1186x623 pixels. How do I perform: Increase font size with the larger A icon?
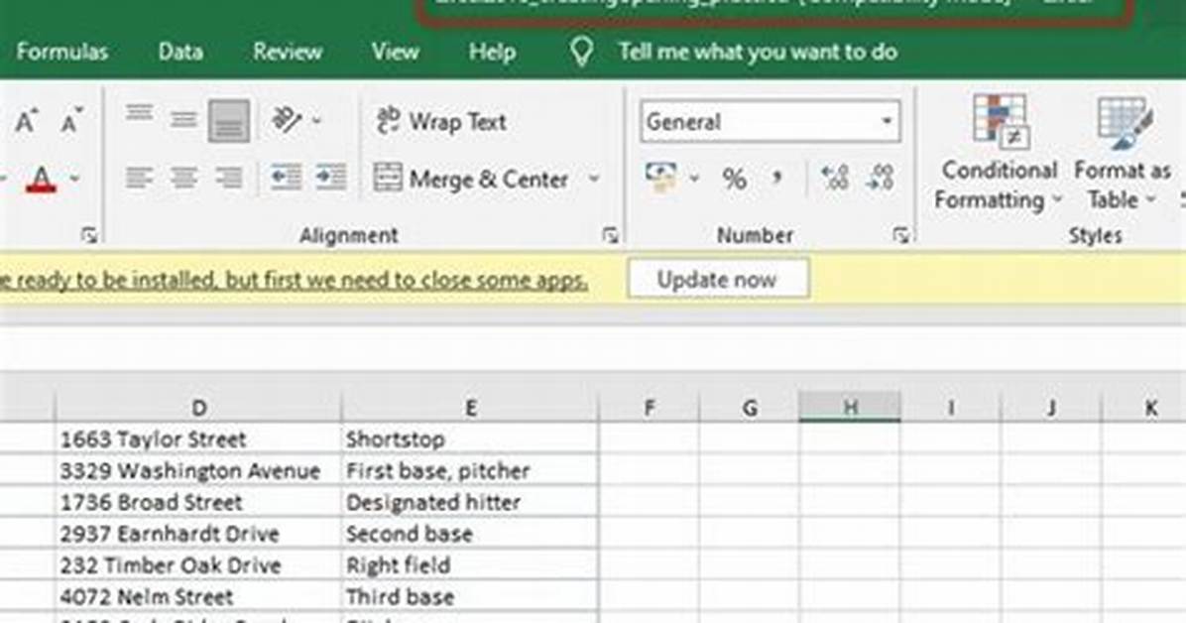[26, 121]
